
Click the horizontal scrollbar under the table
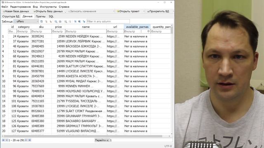point(83,136)
